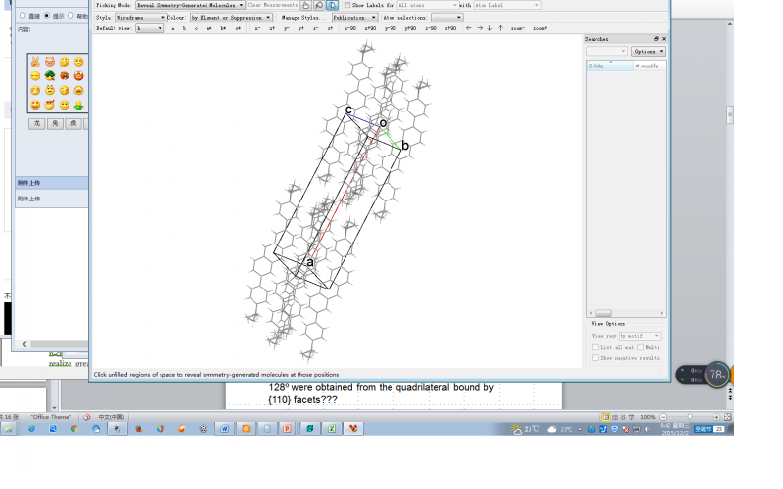Open the Options menu in Searches

[x=648, y=51]
